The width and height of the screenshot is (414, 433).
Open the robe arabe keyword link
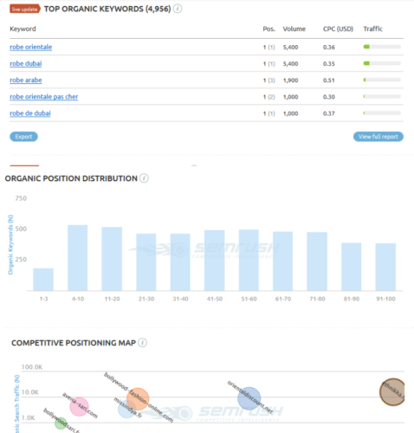point(26,81)
